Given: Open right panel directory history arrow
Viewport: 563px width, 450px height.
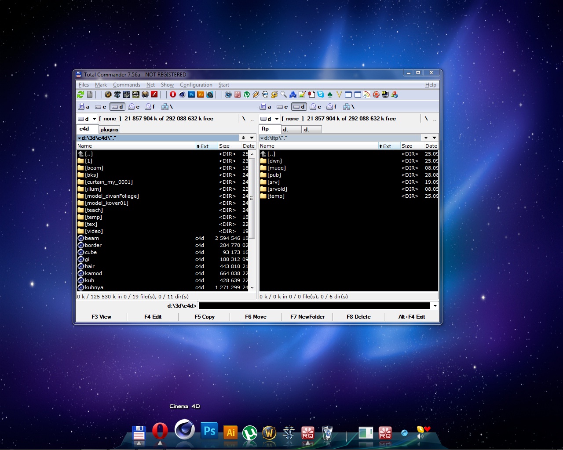Looking at the screenshot, I should (x=434, y=138).
